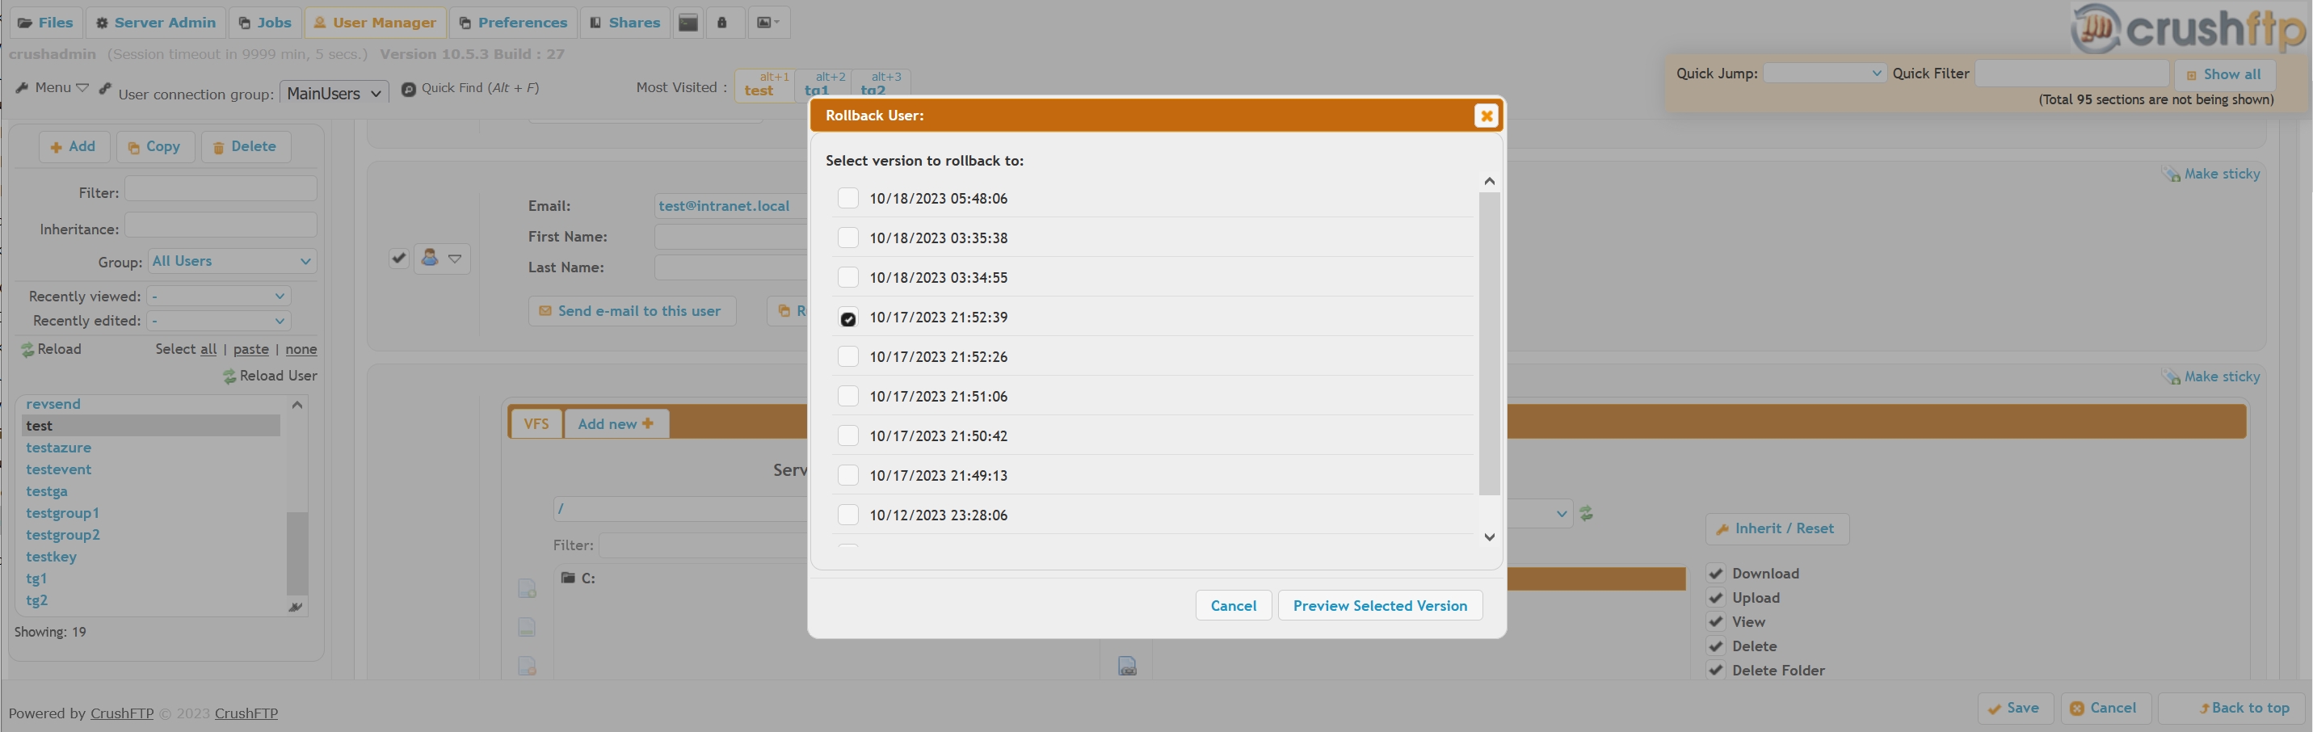Click Cancel in the Rollback User dialog
The image size is (2313, 732).
1233,605
